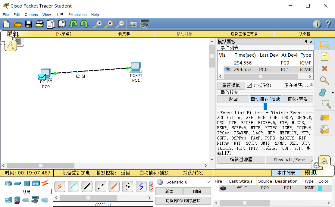Viewport: 335px width, 207px height.
Task: Click the PC1 device on the canvas
Action: [136, 68]
